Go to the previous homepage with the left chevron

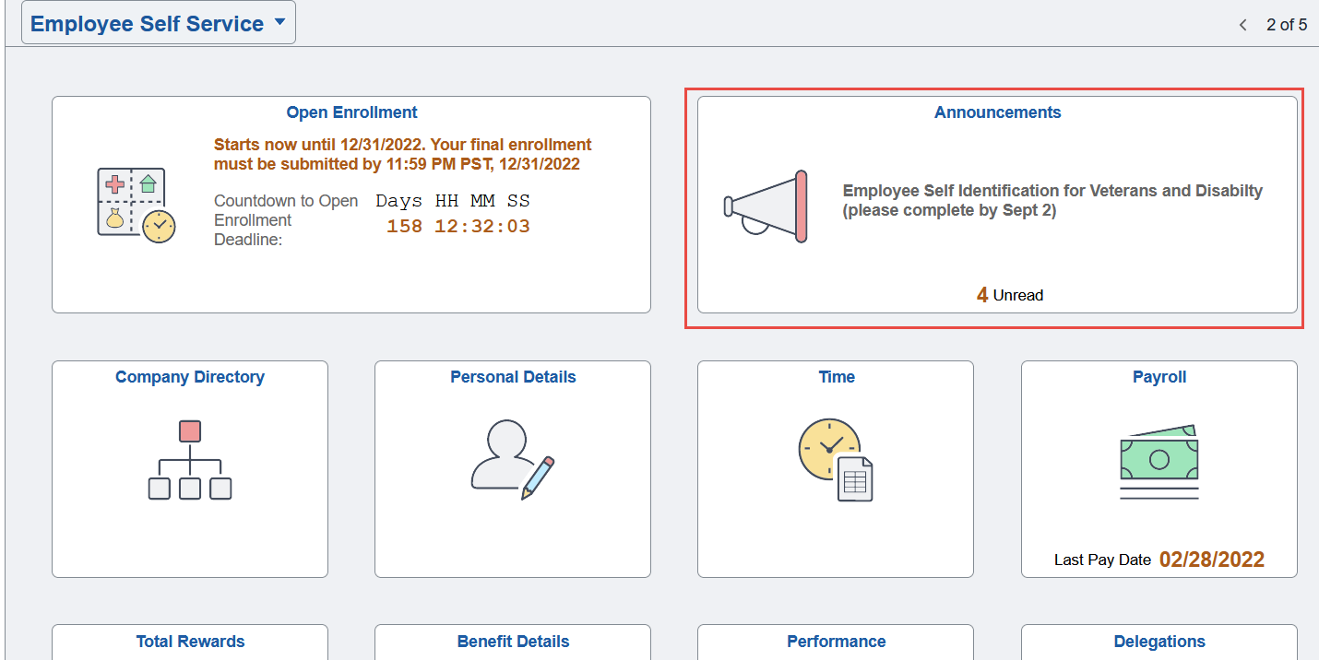coord(1243,25)
